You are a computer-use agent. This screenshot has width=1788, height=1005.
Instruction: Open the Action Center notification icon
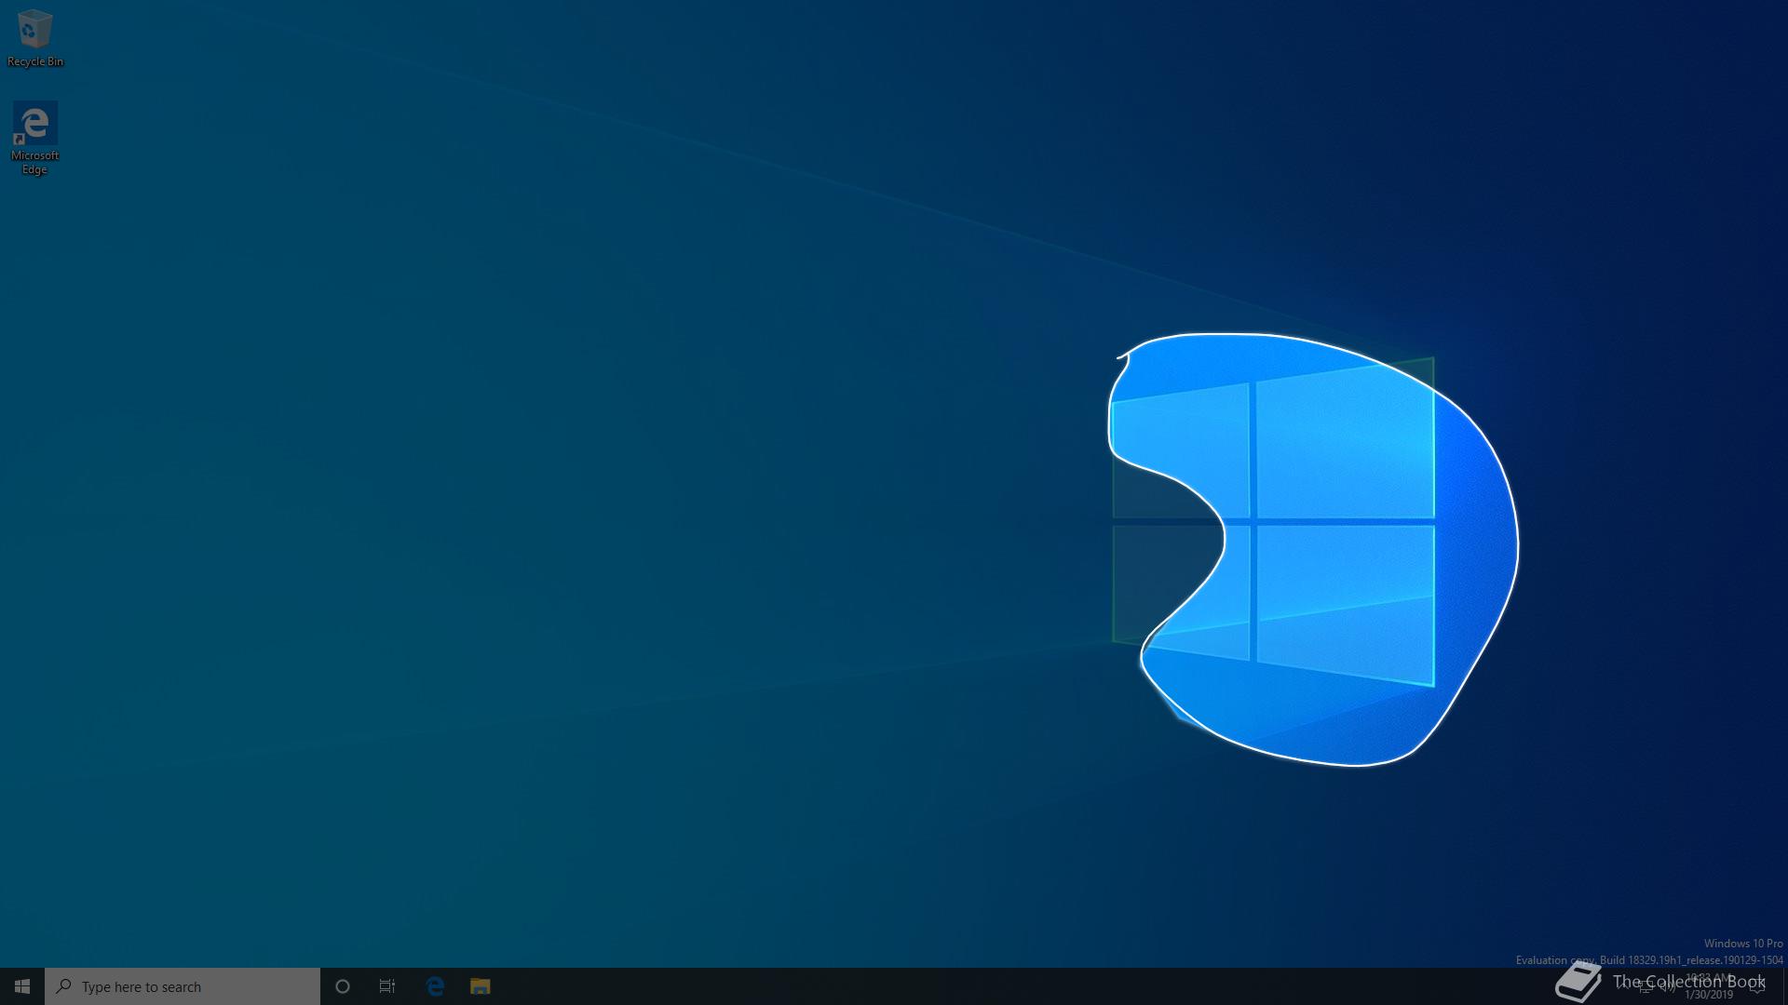click(x=1758, y=986)
